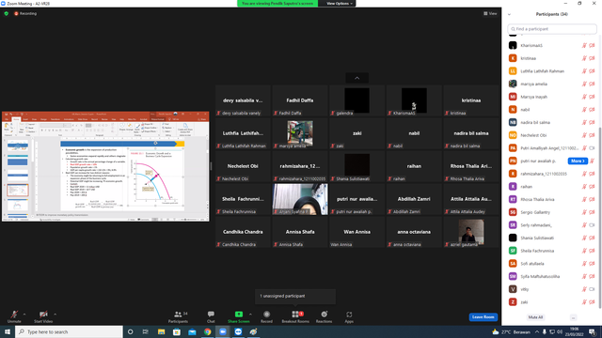Open the View Options dropdown
Image resolution: width=602 pixels, height=338 pixels.
(x=339, y=4)
